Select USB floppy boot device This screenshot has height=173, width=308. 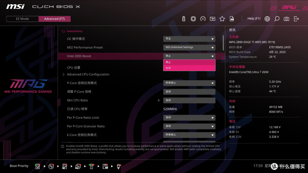click(x=105, y=166)
